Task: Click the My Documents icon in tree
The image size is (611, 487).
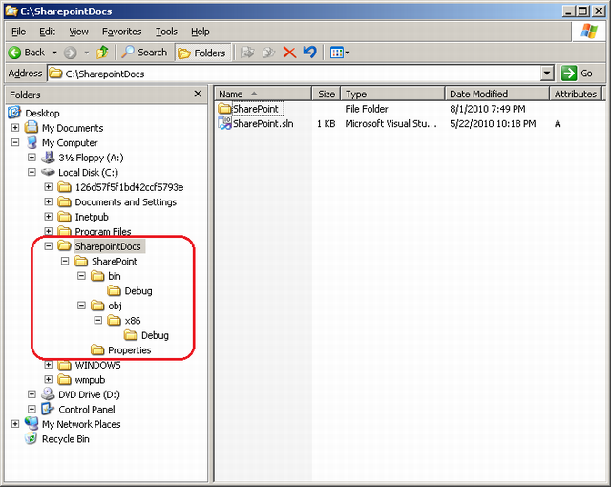Action: coord(32,127)
